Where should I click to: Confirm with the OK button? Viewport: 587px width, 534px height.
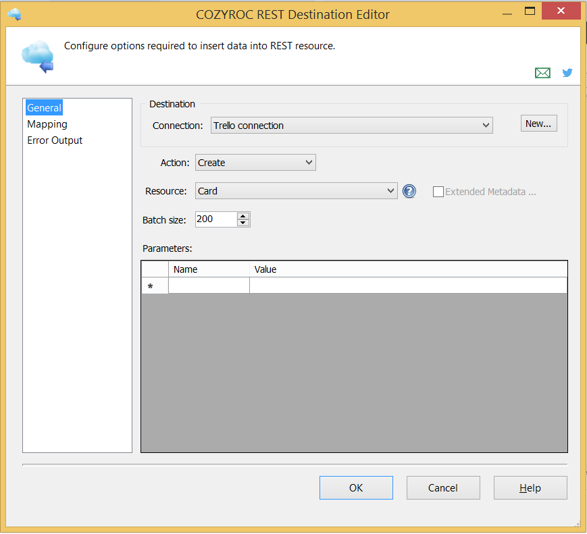(x=356, y=487)
